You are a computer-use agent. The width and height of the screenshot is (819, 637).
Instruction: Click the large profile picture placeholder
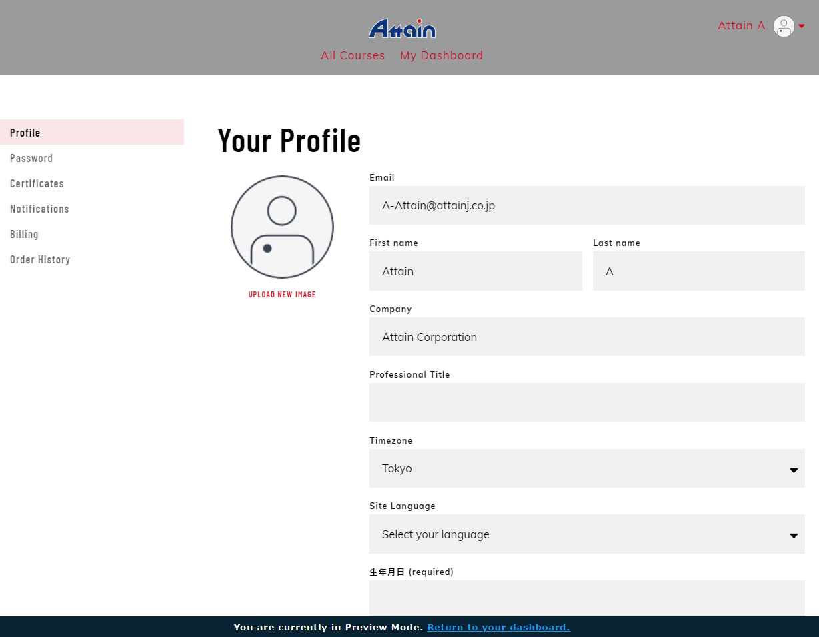pyautogui.click(x=282, y=227)
